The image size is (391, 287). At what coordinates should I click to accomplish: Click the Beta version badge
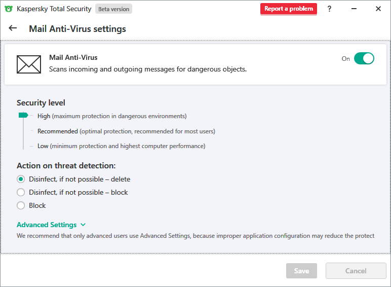point(114,9)
